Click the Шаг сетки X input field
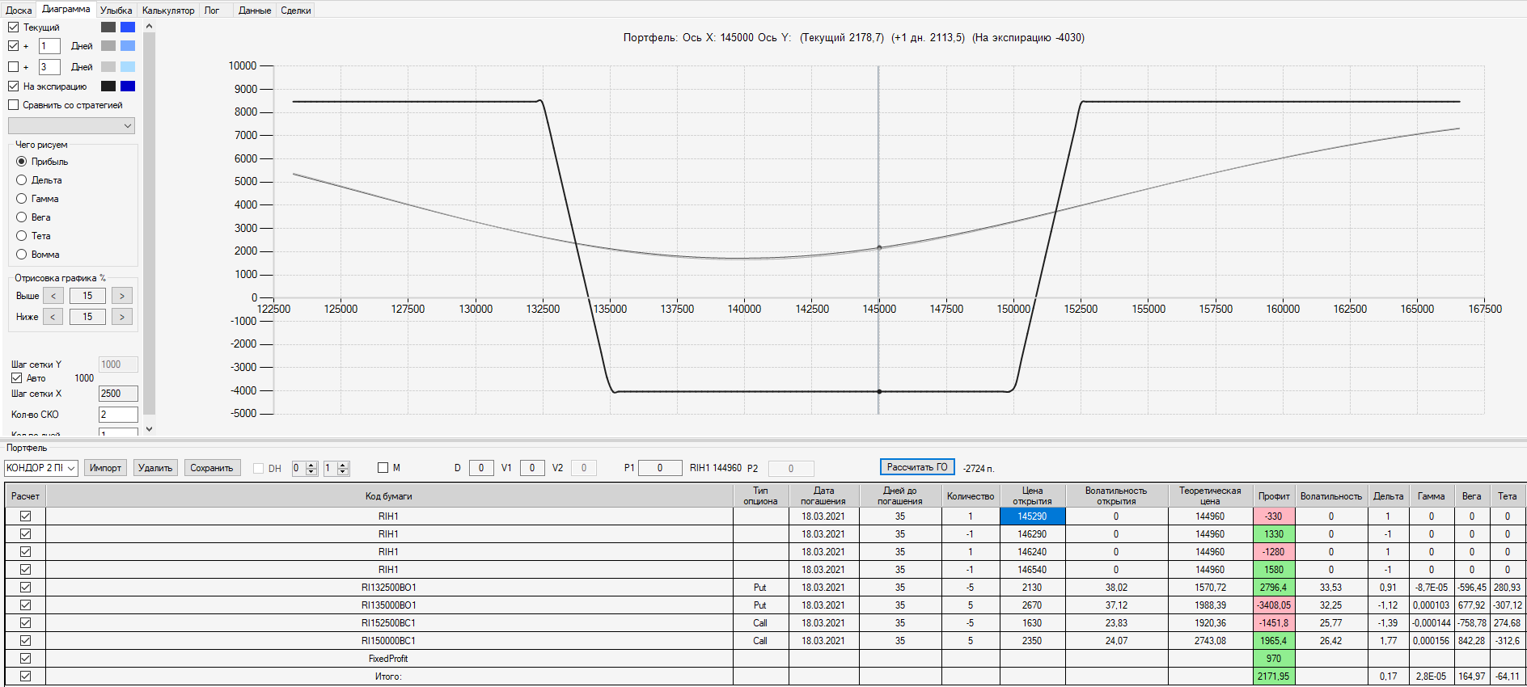Screen dimensions: 1527x687 coord(118,394)
